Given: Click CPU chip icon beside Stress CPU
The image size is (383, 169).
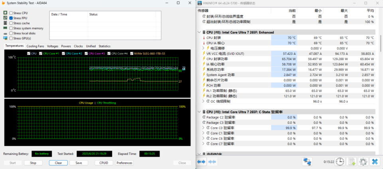Looking at the screenshot, I should click(x=5, y=13).
